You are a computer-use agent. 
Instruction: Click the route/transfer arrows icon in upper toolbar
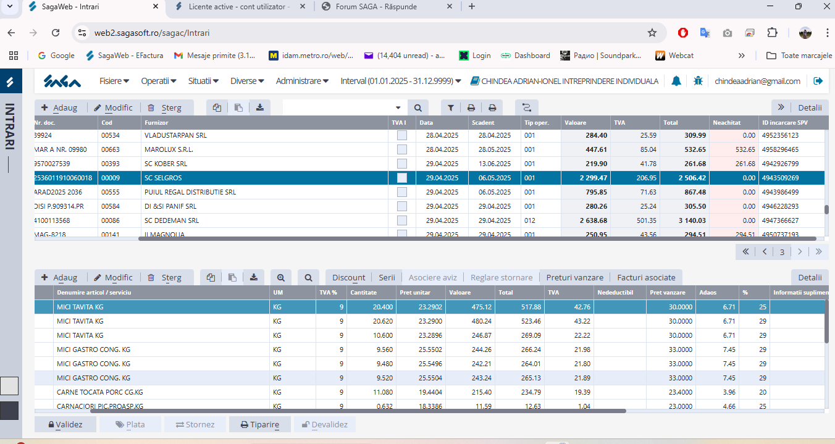tap(527, 107)
